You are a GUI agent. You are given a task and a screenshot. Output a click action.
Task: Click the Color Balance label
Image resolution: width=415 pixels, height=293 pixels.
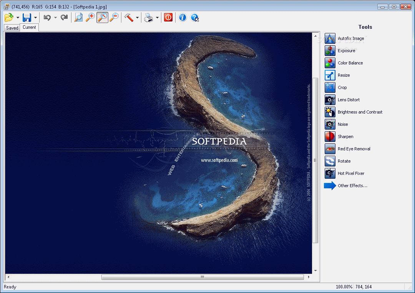click(350, 63)
